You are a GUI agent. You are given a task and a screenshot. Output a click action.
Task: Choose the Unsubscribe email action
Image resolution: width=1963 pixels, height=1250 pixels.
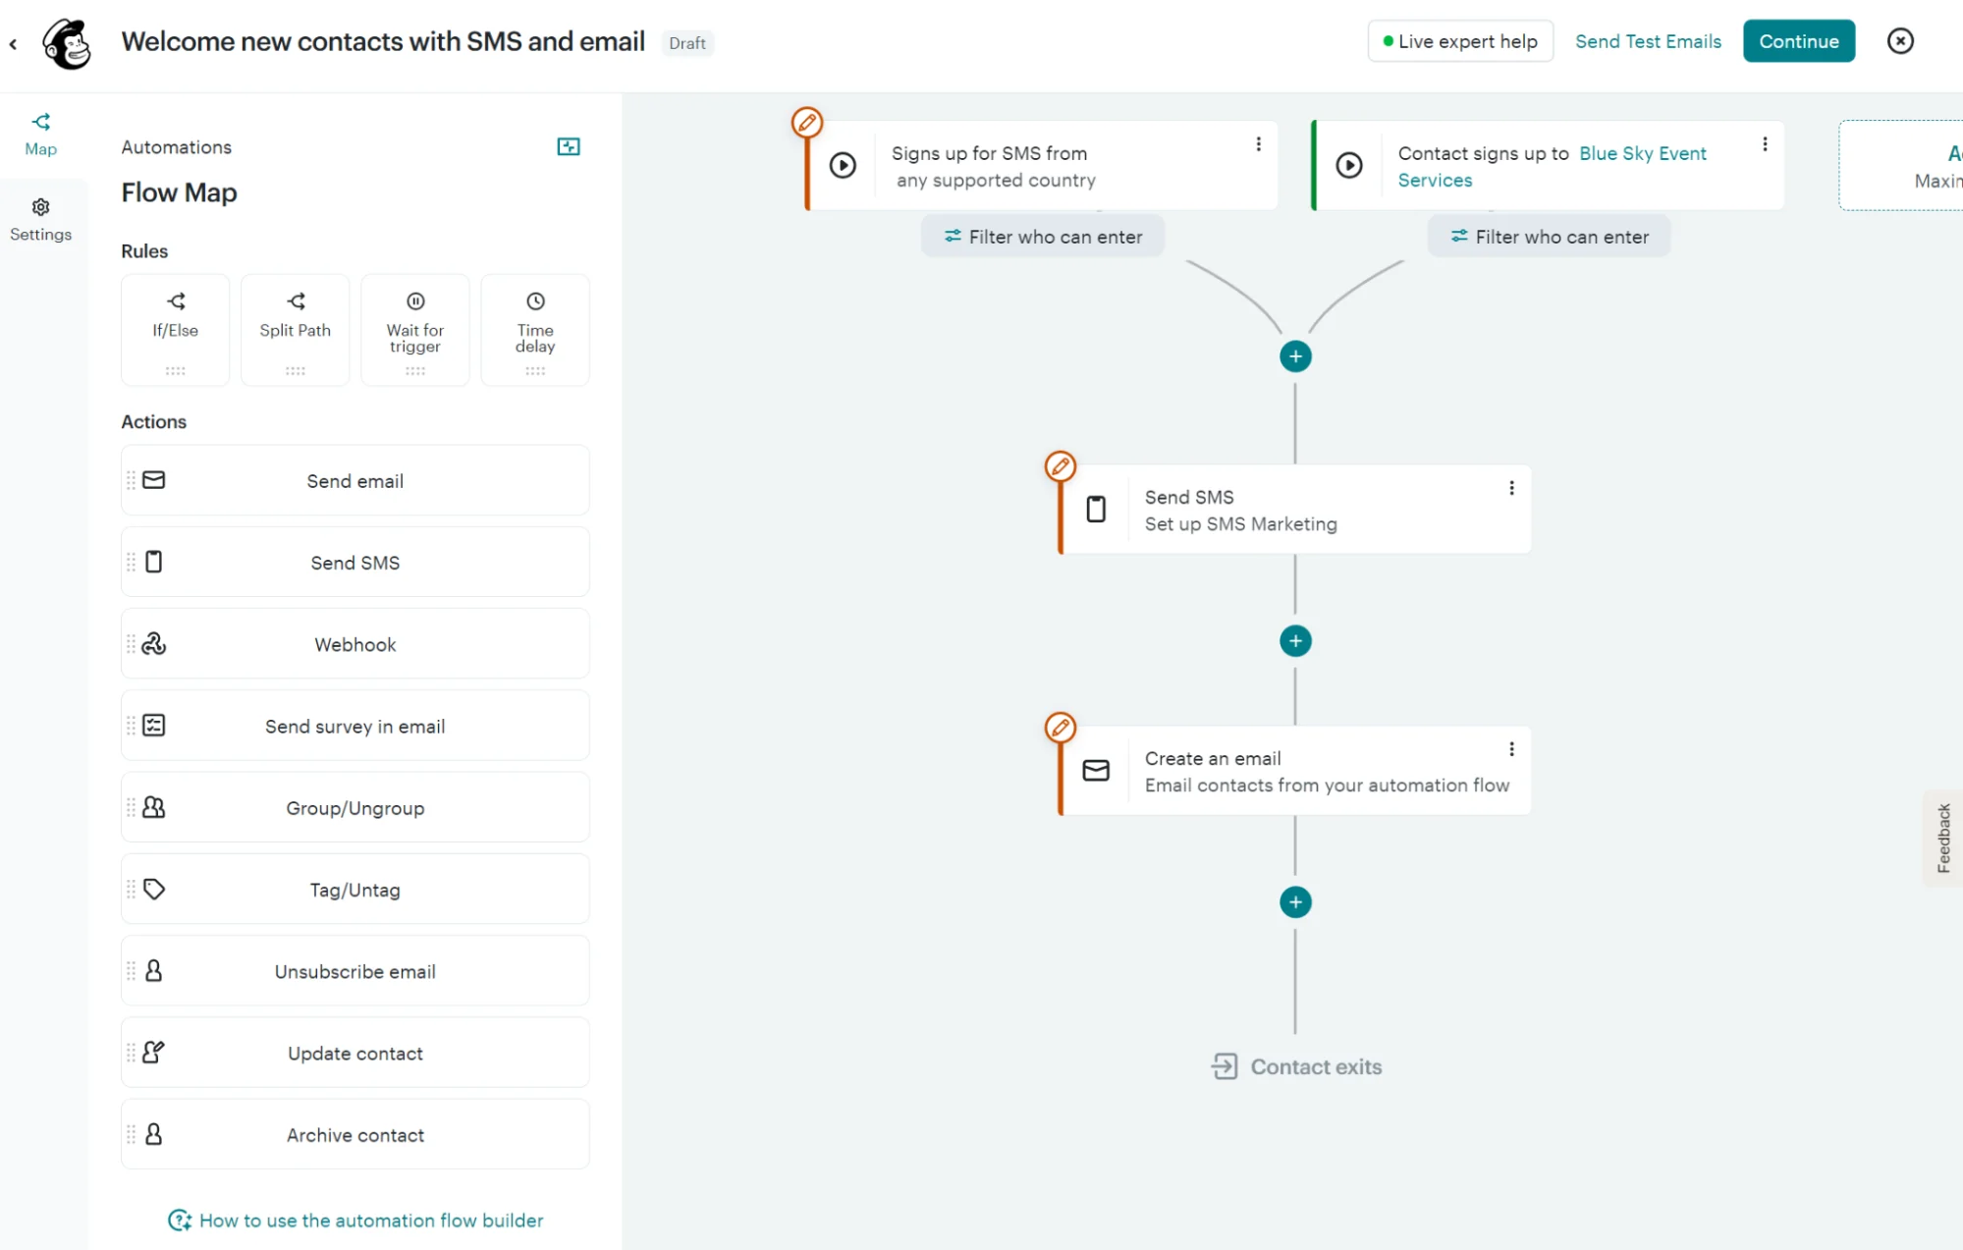coord(355,970)
